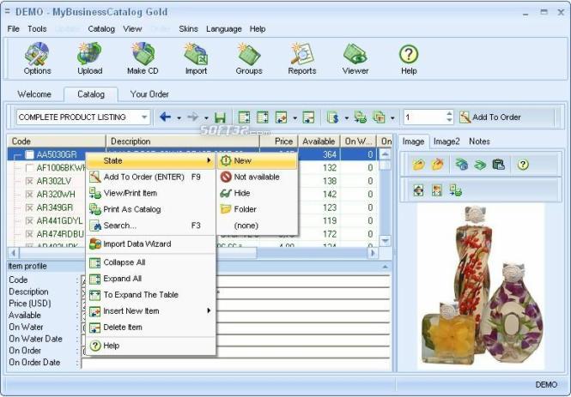The width and height of the screenshot is (571, 397).
Task: Toggle the checkbox for AA5030GR
Action: 29,155
